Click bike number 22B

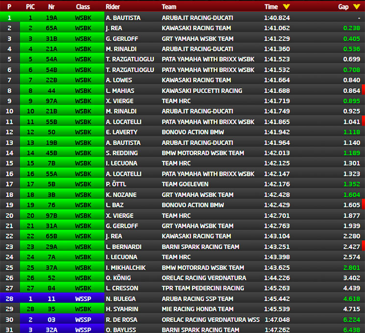tap(51, 80)
